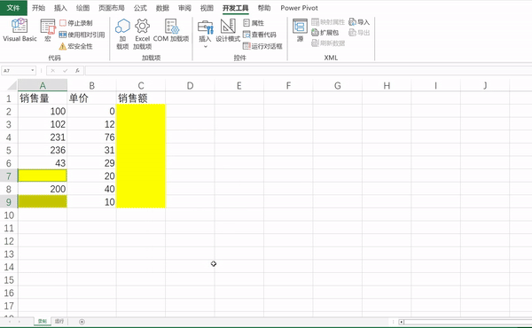The height and width of the screenshot is (328, 532).
Task: Select cell with header 单价
Action: 91,98
